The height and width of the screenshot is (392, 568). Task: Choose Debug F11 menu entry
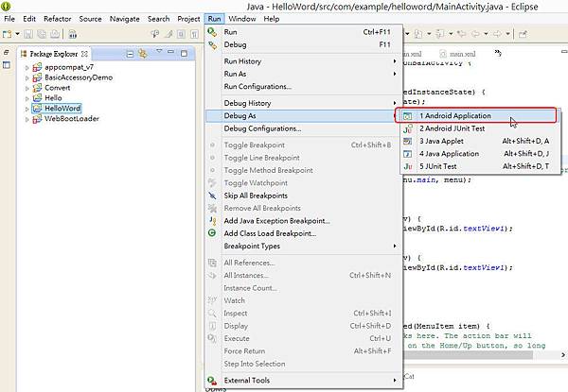coord(304,44)
